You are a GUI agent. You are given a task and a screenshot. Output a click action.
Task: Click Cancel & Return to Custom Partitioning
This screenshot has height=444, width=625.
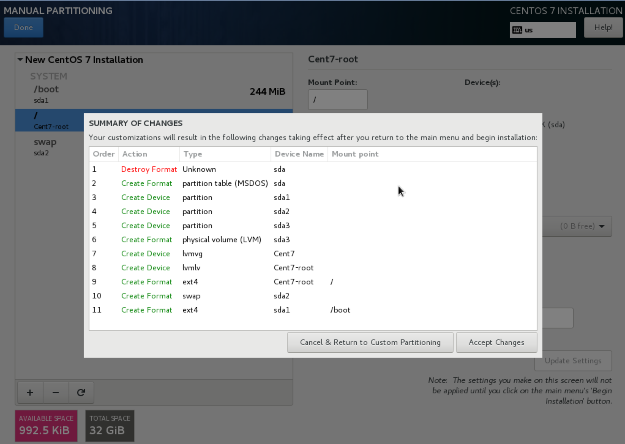370,342
